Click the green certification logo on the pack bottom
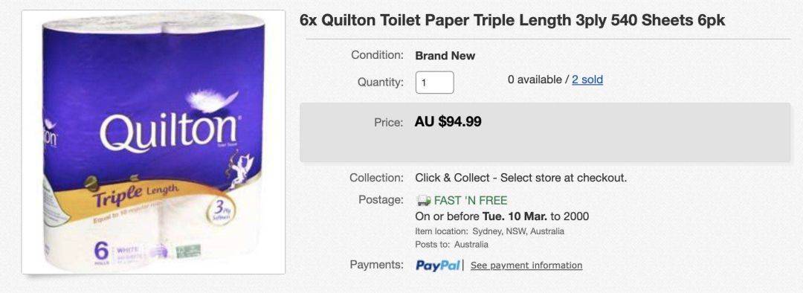This screenshot has height=293, width=803. pos(188,251)
